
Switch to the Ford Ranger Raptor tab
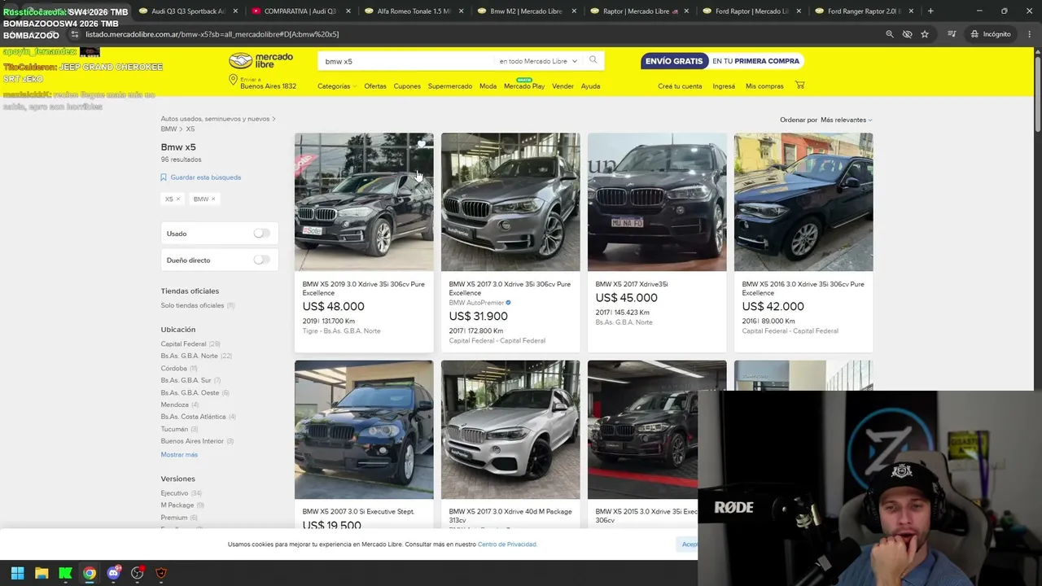tap(862, 11)
